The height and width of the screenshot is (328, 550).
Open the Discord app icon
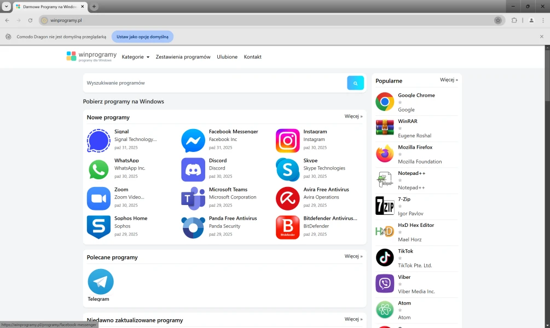click(193, 169)
